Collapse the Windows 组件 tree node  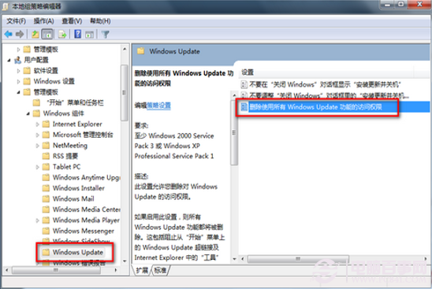pos(28,113)
